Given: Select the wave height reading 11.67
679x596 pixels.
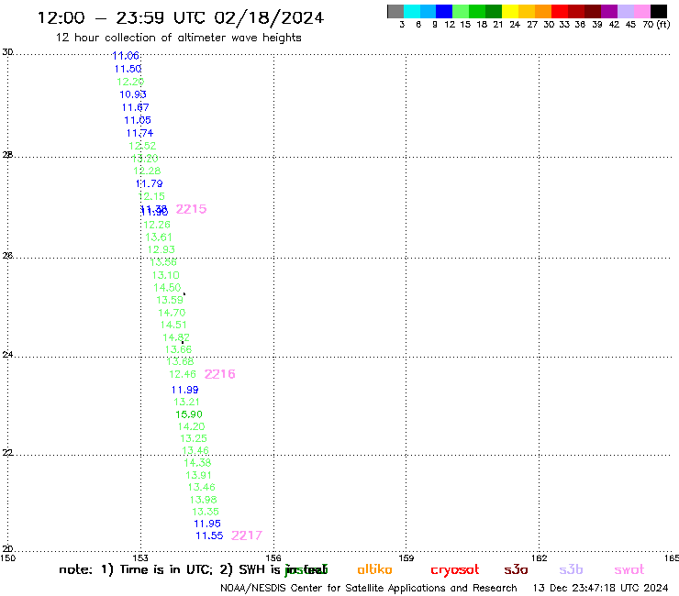Looking at the screenshot, I should [x=135, y=107].
